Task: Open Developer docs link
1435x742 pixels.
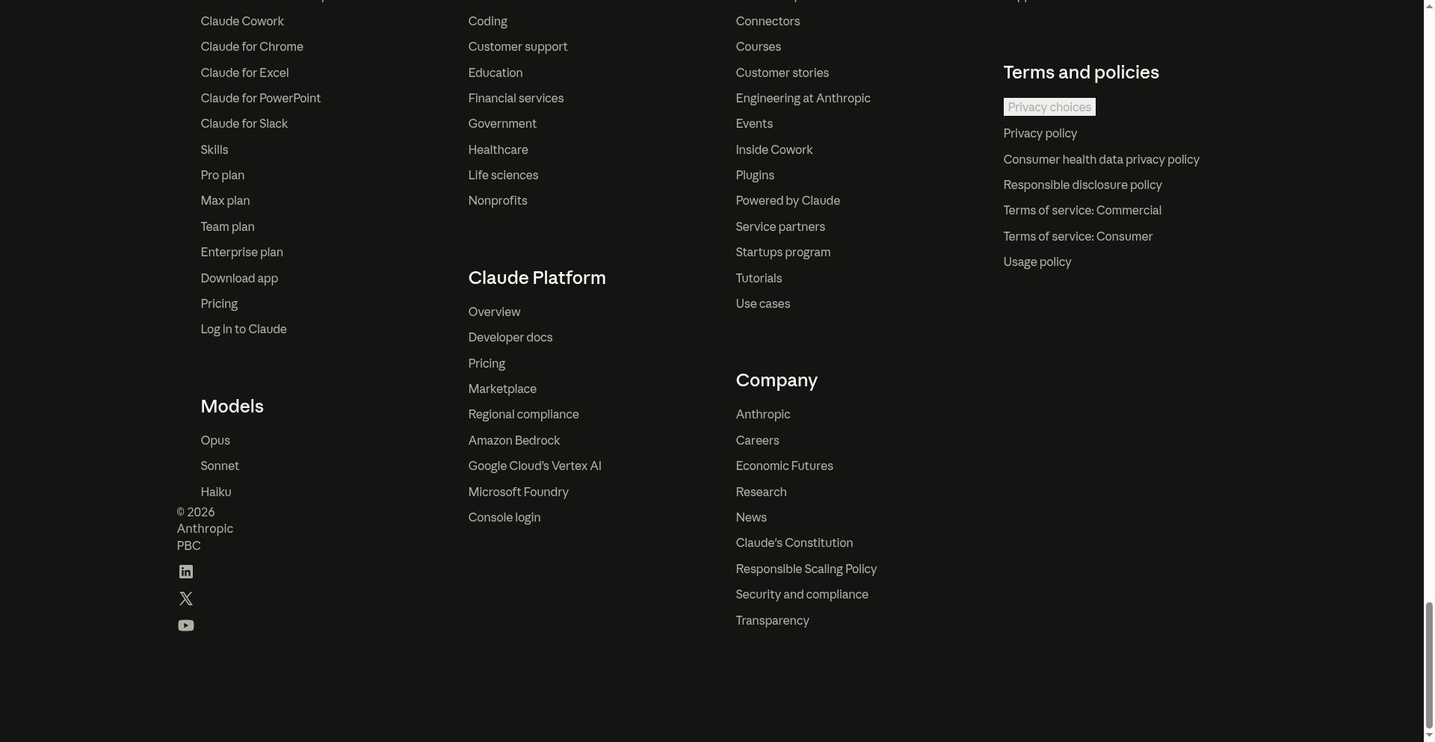Action: pyautogui.click(x=510, y=337)
